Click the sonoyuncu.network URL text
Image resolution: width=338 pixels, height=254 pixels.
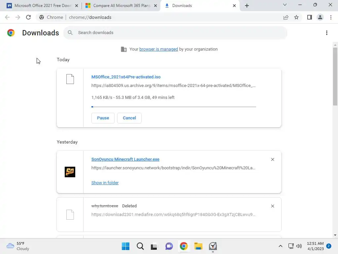[173, 168]
